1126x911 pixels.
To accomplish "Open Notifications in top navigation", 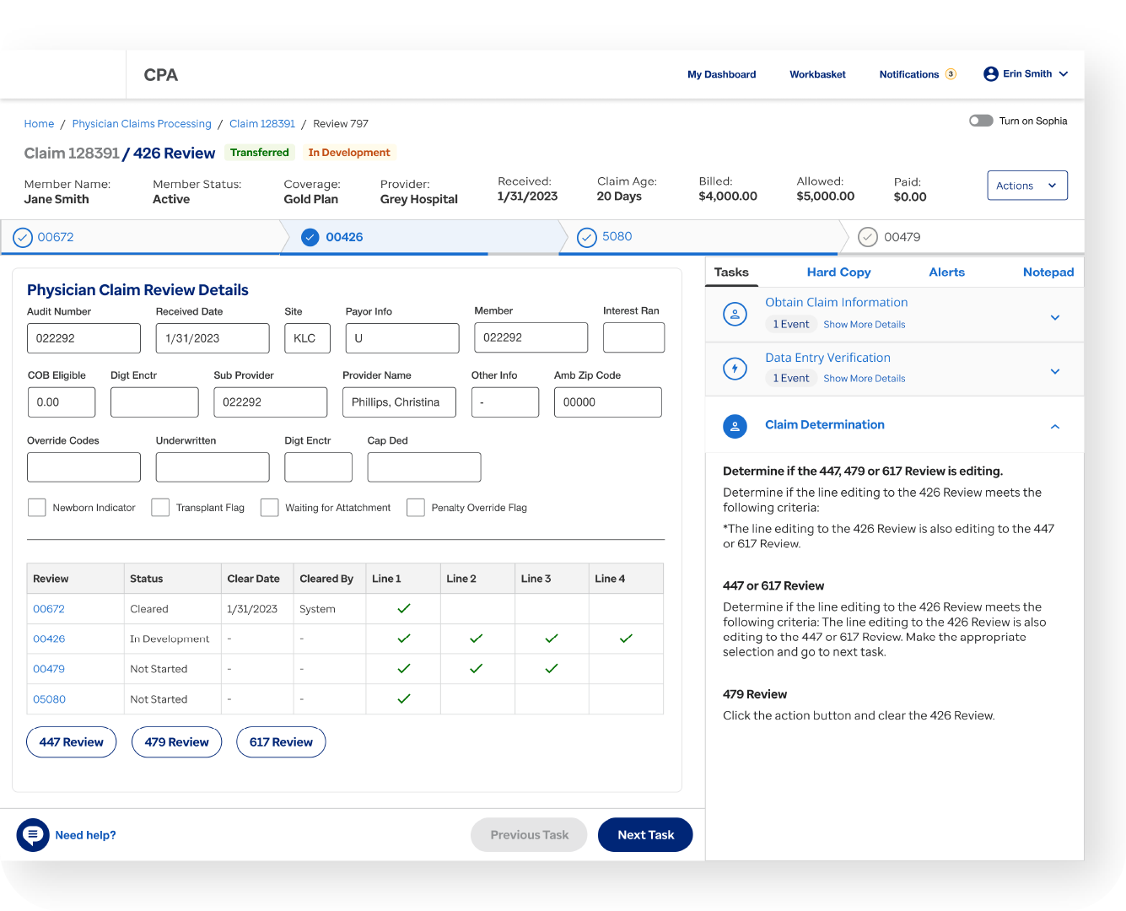I will pyautogui.click(x=908, y=74).
